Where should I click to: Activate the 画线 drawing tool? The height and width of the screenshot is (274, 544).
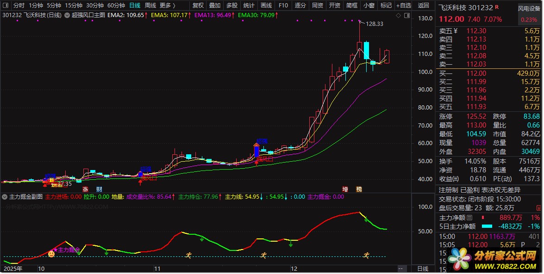pos(266,5)
